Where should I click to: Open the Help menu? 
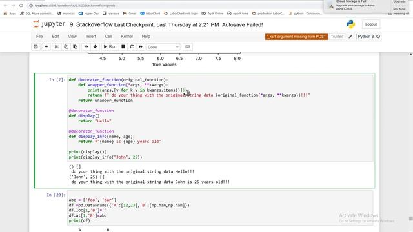146,37
